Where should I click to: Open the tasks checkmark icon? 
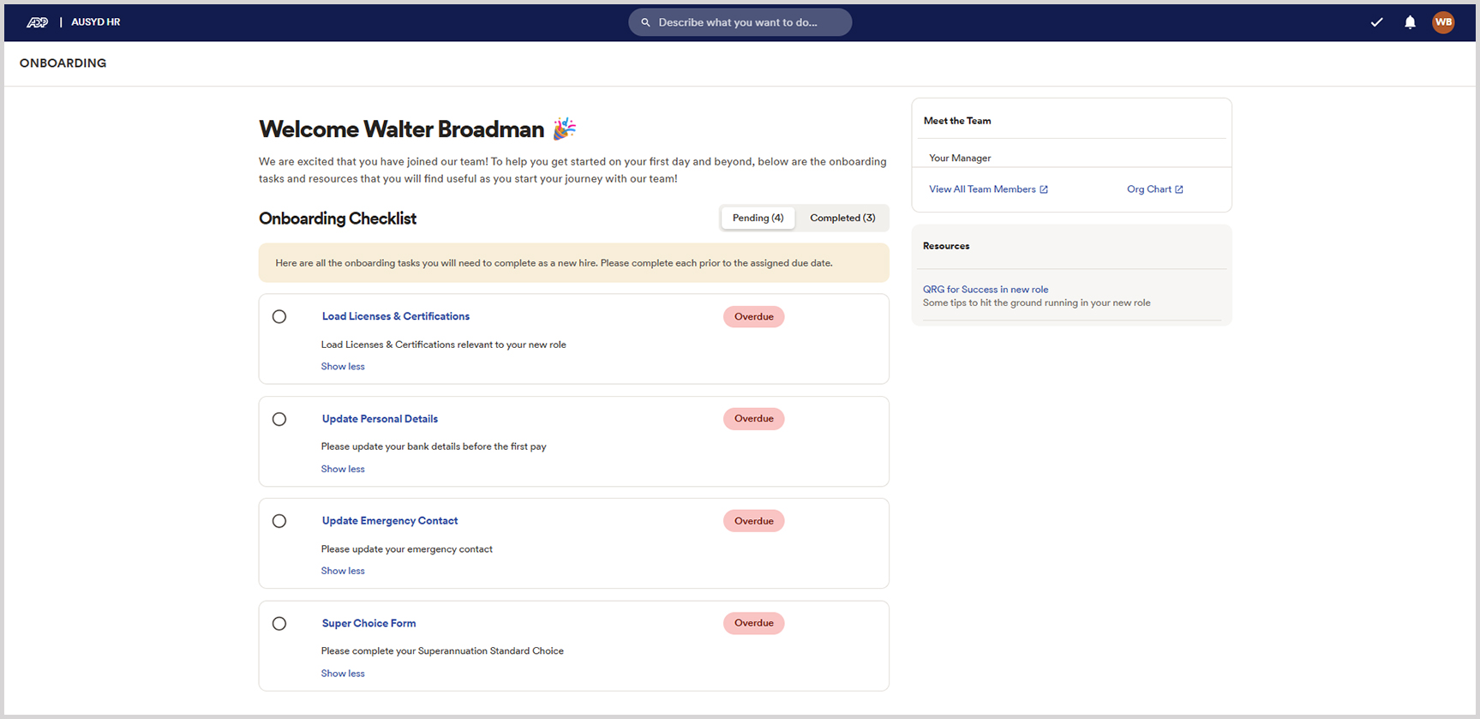click(1376, 22)
